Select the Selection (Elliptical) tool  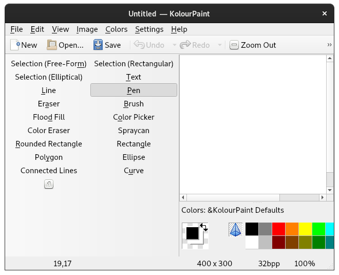(x=49, y=77)
